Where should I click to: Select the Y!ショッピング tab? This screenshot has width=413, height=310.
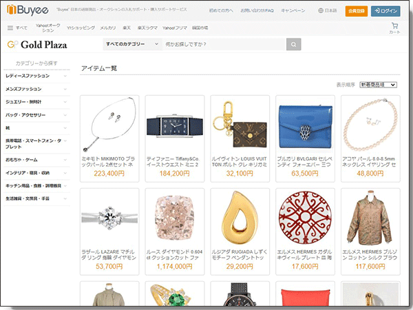(81, 28)
